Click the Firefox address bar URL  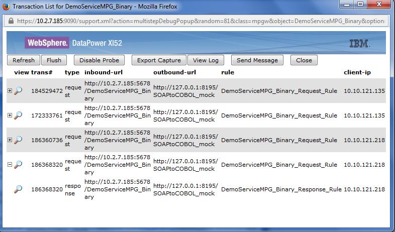(x=201, y=21)
